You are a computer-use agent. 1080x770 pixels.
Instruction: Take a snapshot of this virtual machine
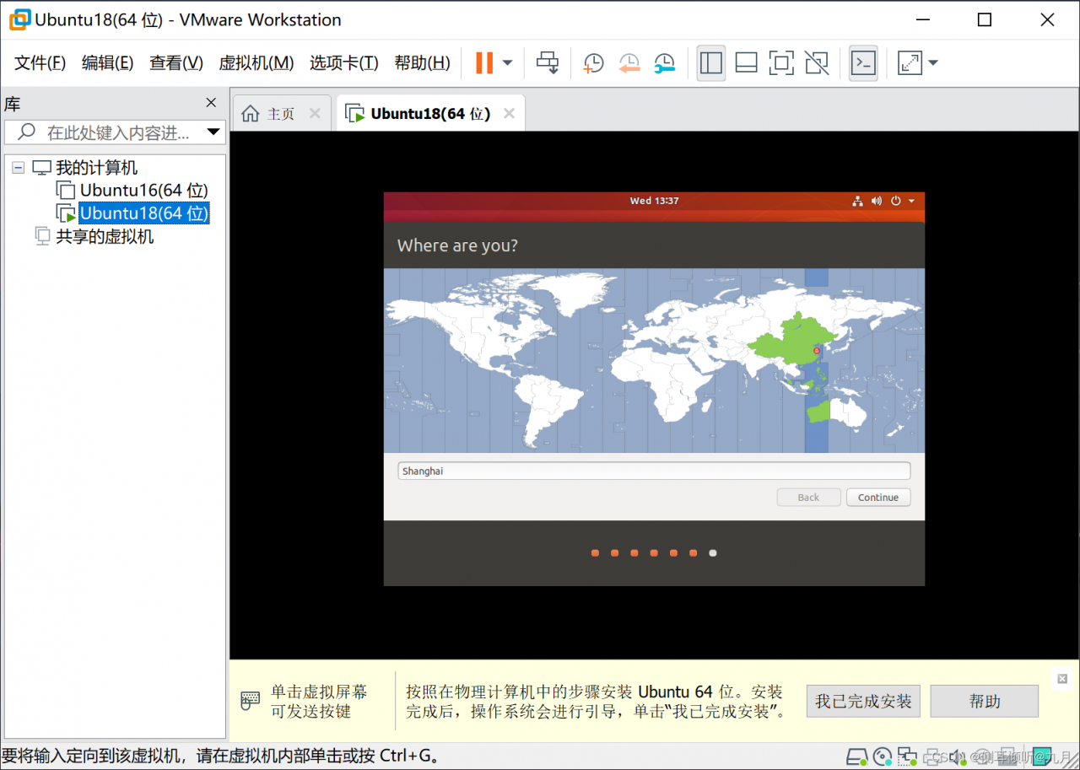click(x=594, y=63)
